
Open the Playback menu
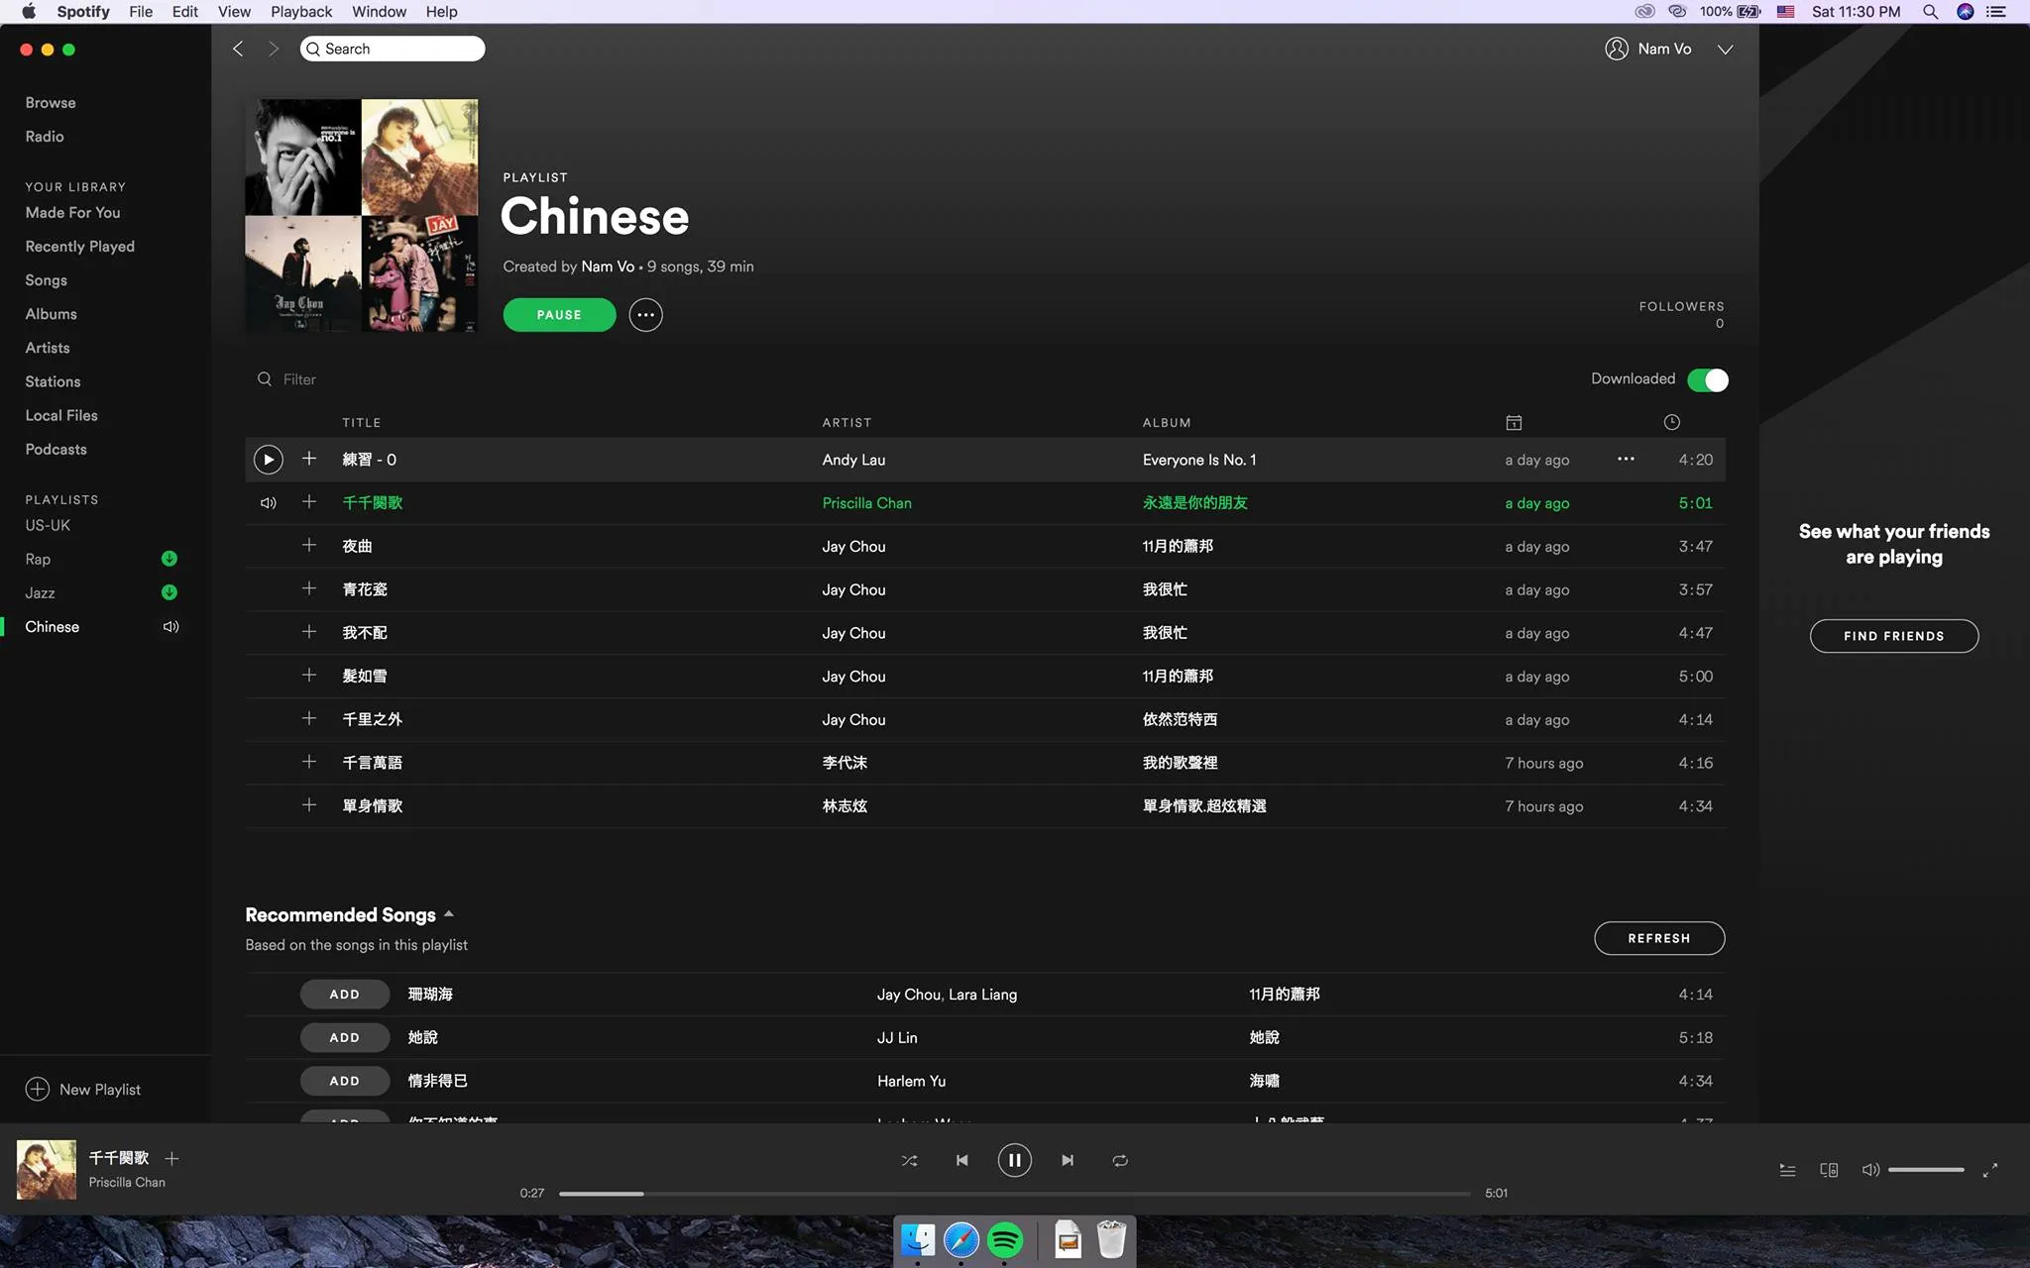(x=301, y=11)
